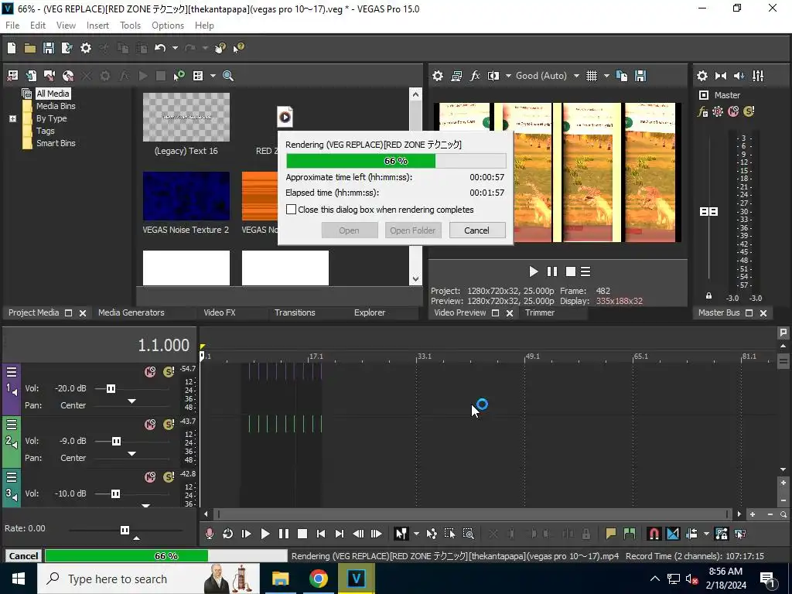Switch to the Media Generators tab
Viewport: 792px width, 594px height.
(131, 312)
